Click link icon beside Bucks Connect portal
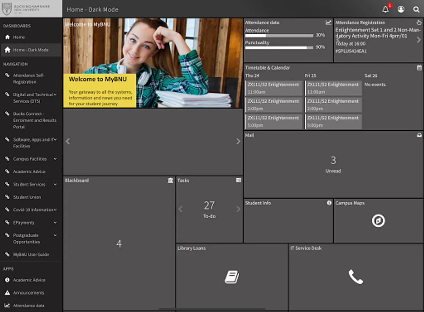Screen dimensions: 424x312 [7, 114]
